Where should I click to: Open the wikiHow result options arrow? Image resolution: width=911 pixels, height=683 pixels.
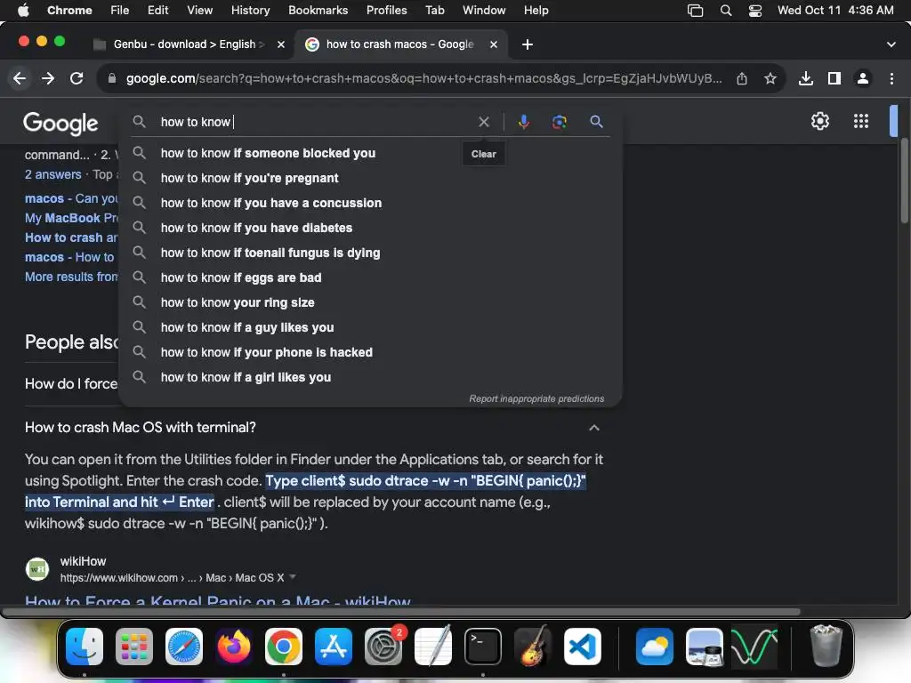coord(293,576)
